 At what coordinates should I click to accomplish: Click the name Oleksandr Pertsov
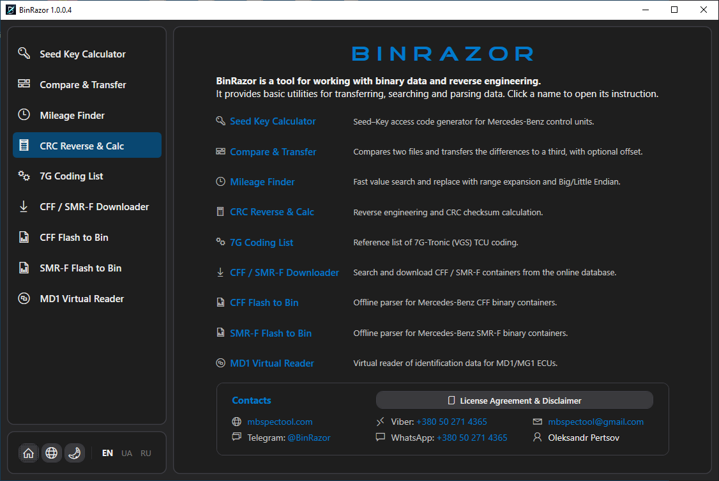pos(584,438)
